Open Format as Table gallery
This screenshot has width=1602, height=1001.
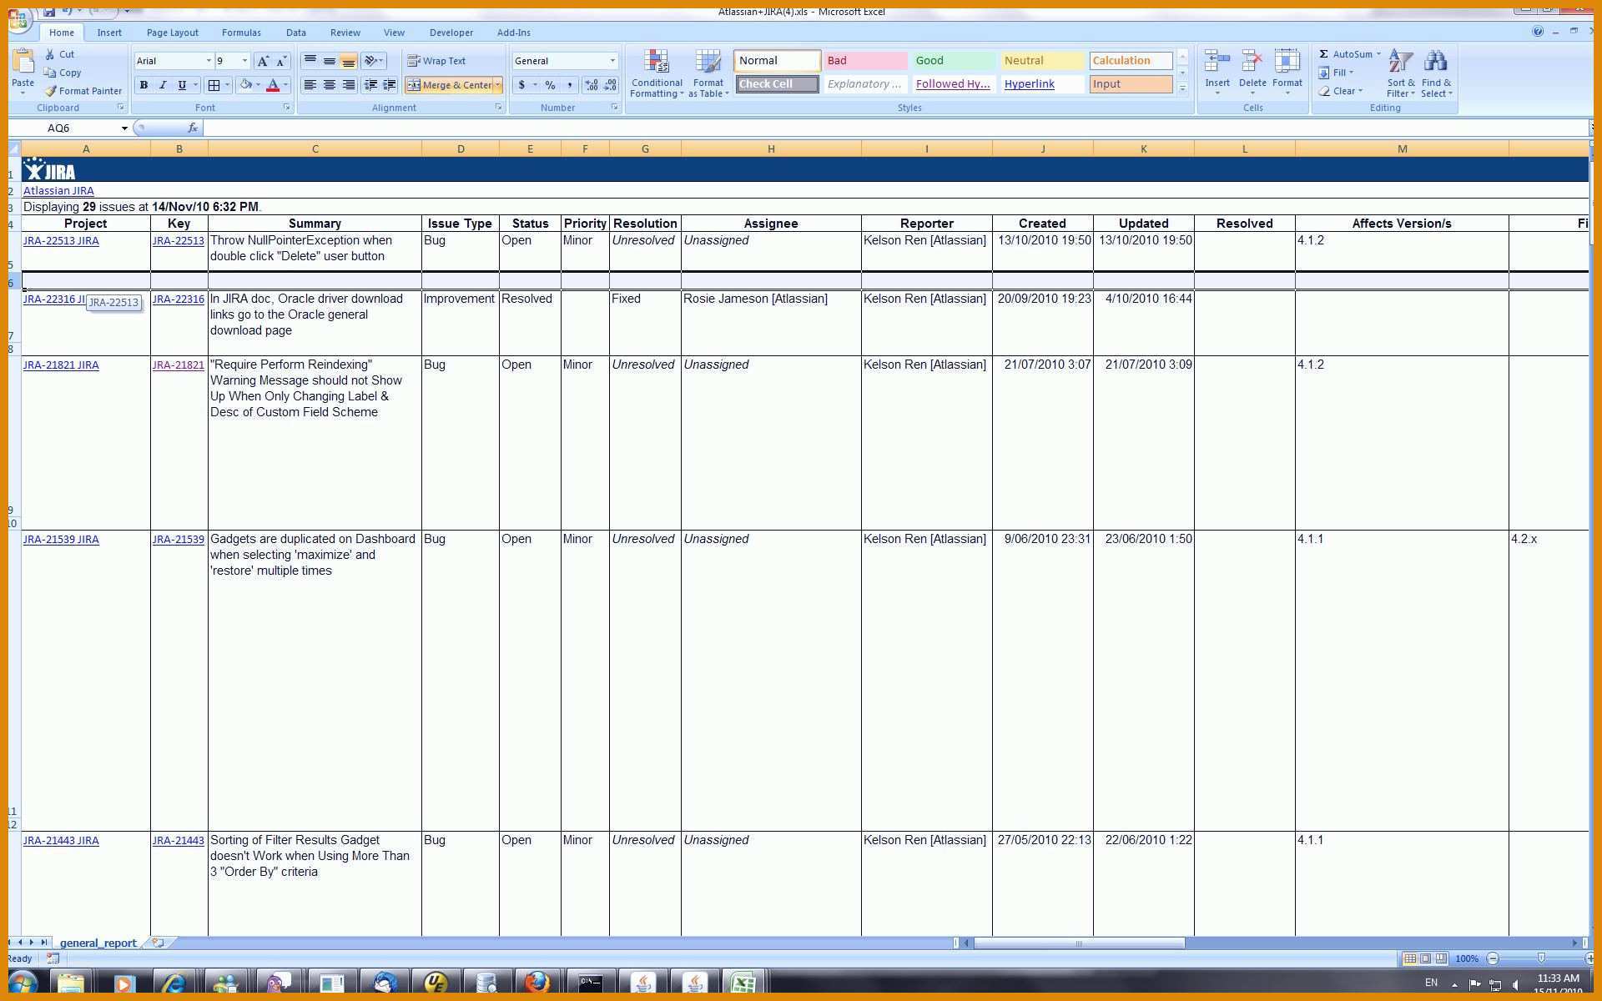[708, 73]
